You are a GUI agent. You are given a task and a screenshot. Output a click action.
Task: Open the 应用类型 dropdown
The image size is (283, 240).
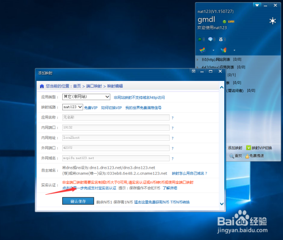(x=86, y=97)
